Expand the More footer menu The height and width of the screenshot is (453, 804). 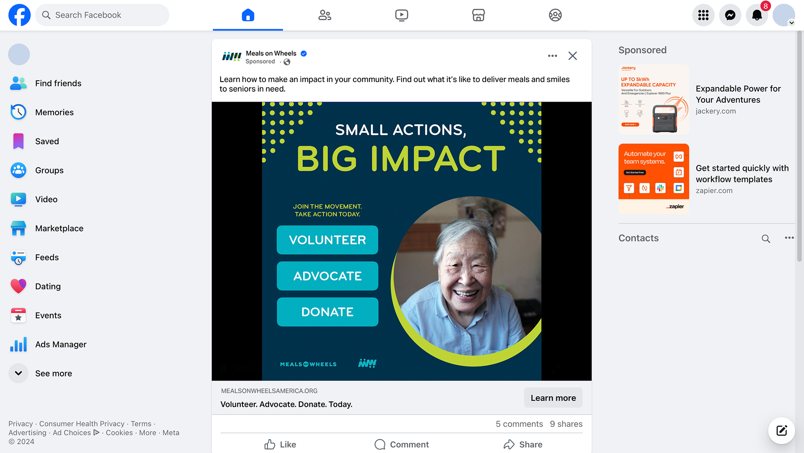point(147,433)
